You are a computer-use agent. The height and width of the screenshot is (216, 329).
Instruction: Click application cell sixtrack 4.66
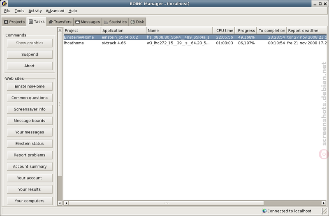coord(114,43)
